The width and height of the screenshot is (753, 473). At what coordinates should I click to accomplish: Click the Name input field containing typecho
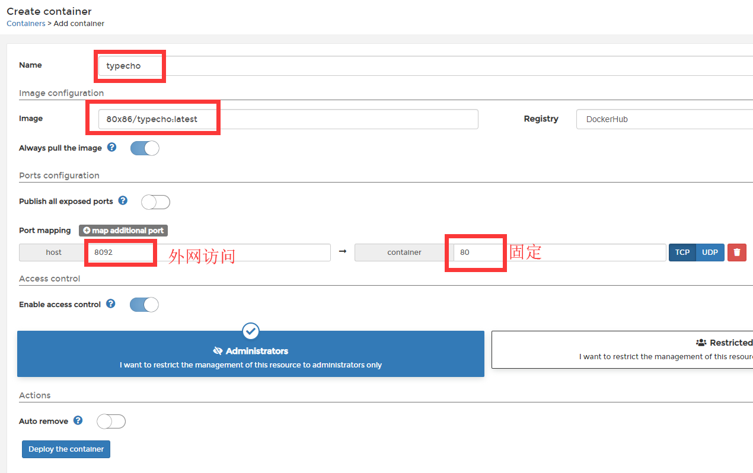[426, 66]
